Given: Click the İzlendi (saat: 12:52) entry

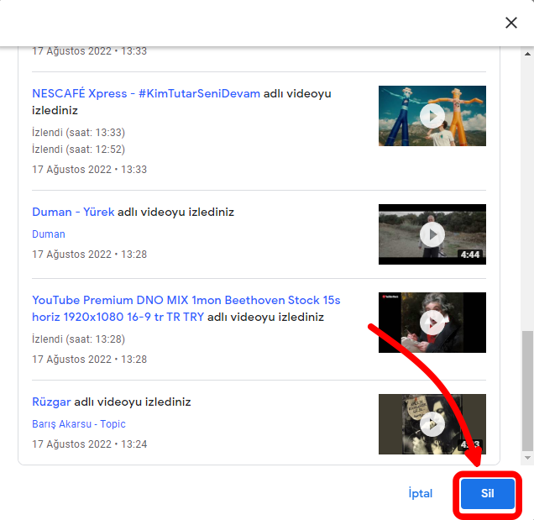Looking at the screenshot, I should [x=78, y=150].
